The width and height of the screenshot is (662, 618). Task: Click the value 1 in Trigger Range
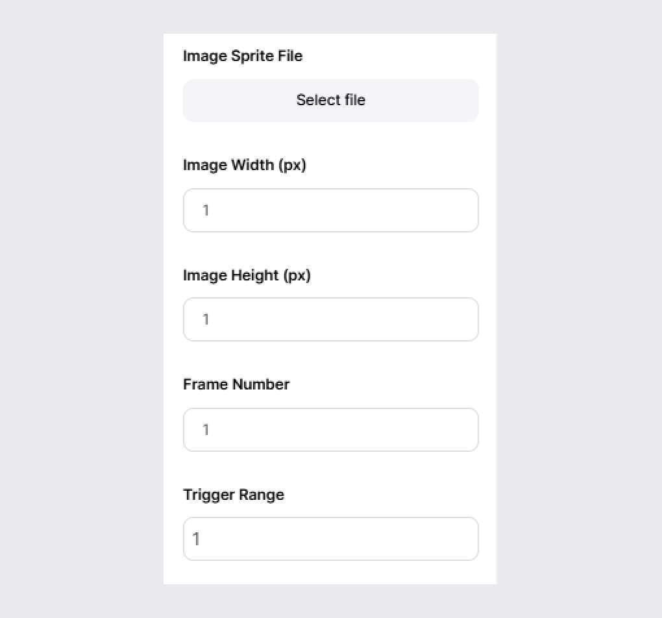coord(196,539)
